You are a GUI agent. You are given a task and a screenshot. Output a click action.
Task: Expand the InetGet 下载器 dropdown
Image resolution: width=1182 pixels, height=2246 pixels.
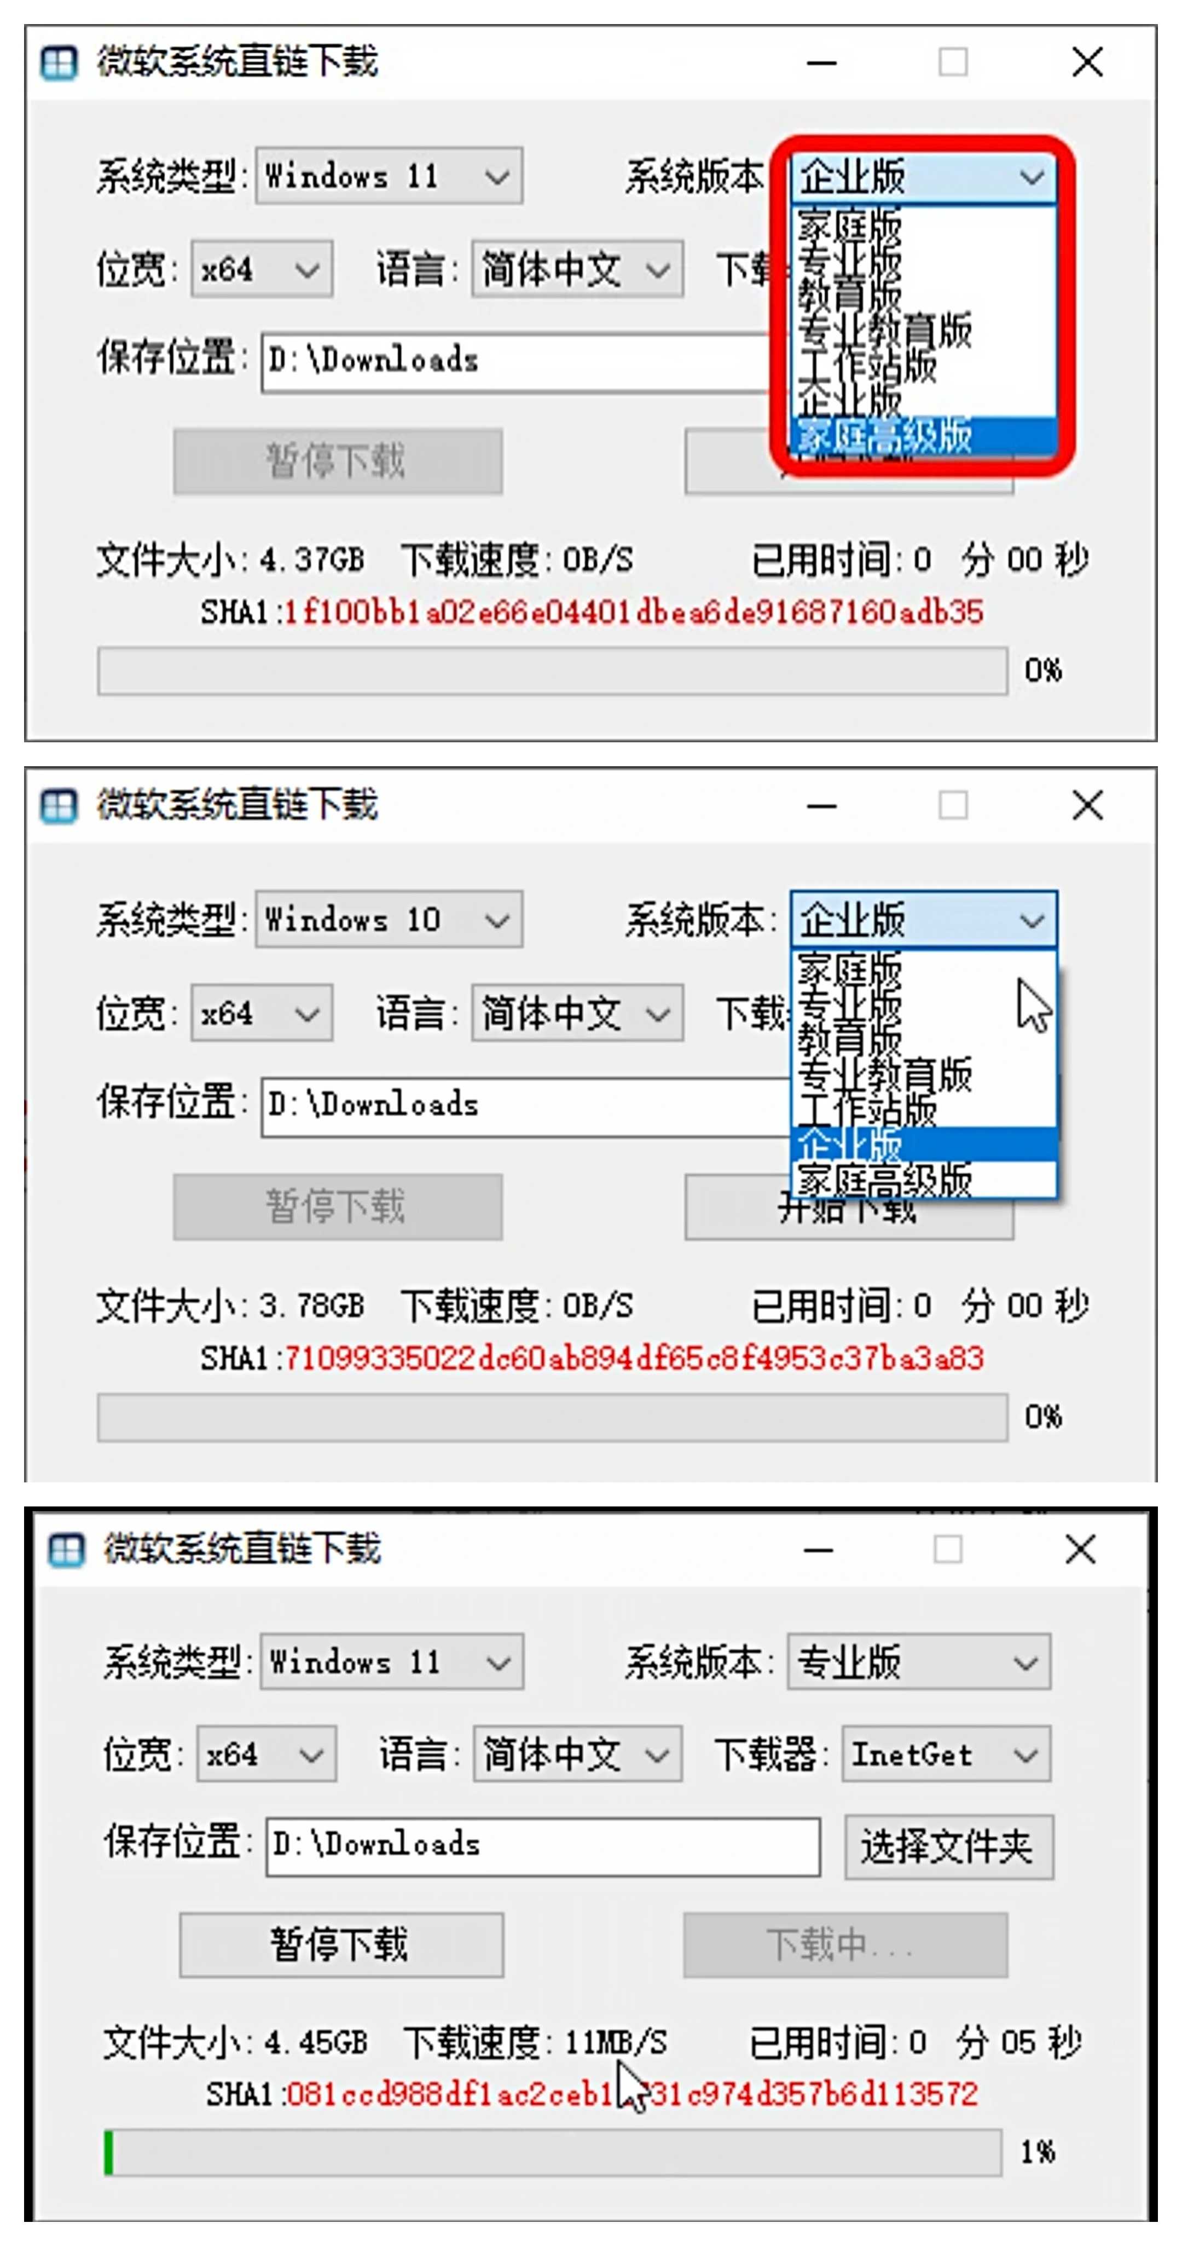(x=946, y=1753)
